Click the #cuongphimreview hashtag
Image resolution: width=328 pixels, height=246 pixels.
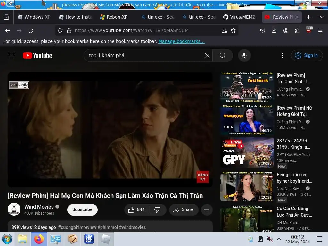point(77,227)
